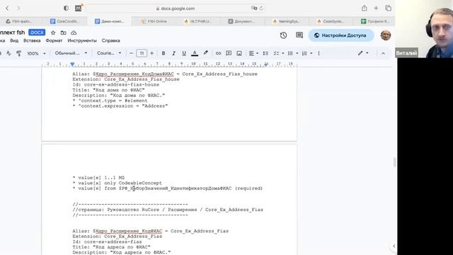Toggle bold formatting
Screen dimensions: 453x255
tap(164, 53)
